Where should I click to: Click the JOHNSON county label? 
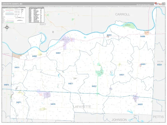(x=119, y=120)
